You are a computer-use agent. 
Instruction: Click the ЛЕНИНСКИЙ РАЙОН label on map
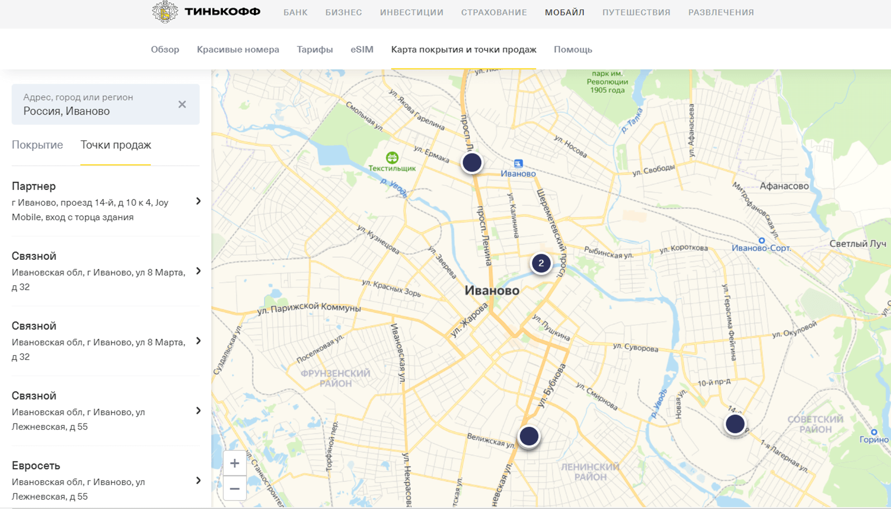(590, 472)
